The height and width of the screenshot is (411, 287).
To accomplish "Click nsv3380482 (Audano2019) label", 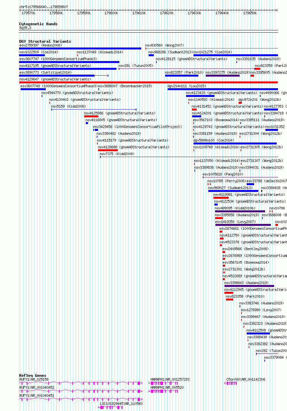I will tap(119, 133).
